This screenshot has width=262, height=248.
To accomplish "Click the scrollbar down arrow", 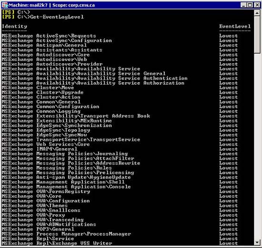I will coord(257,242).
